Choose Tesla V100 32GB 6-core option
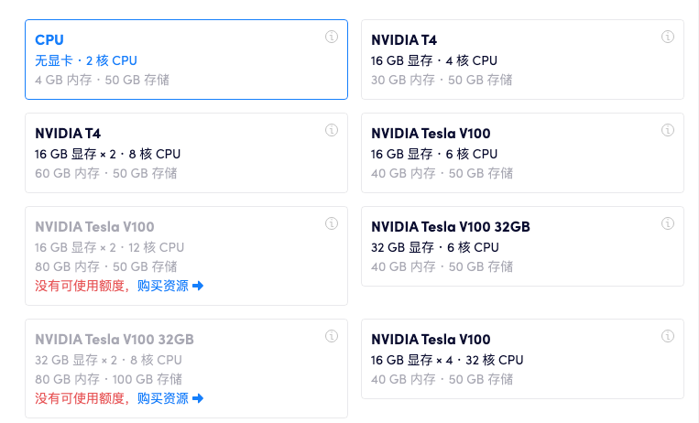The width and height of the screenshot is (699, 423). coord(522,246)
